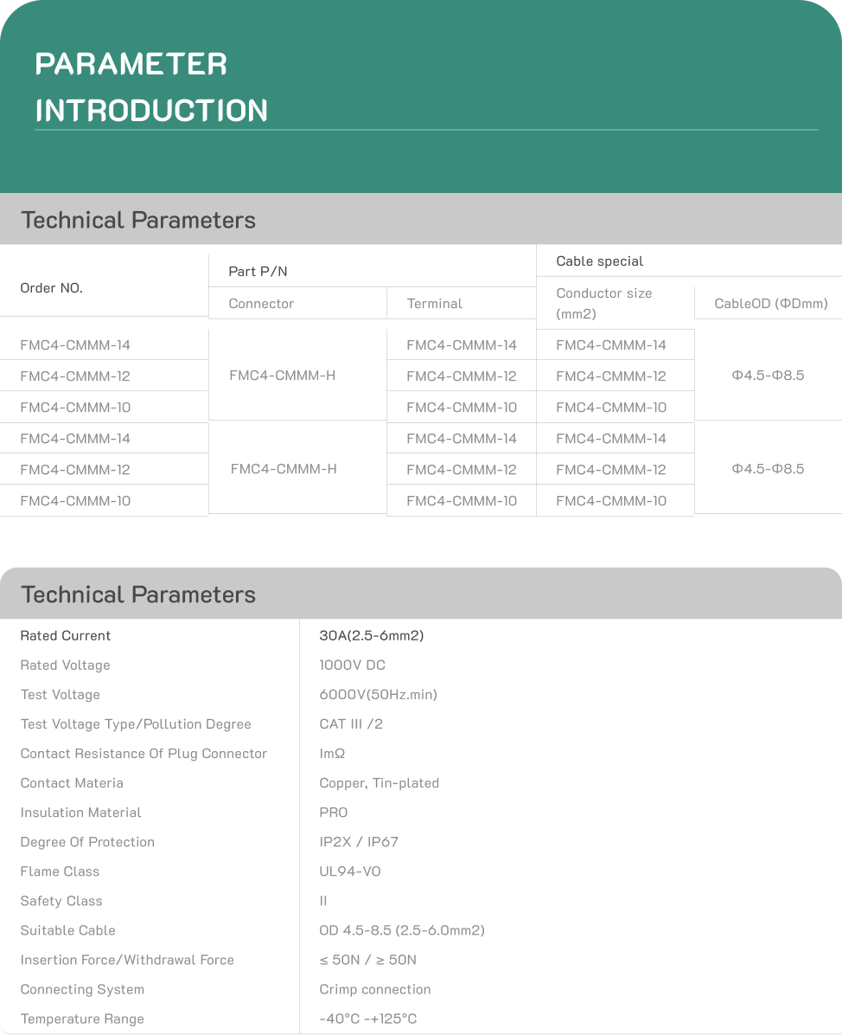Viewport: 842px width, 1035px height.
Task: Click the 'Test Voltage' label
Action: 60,694
